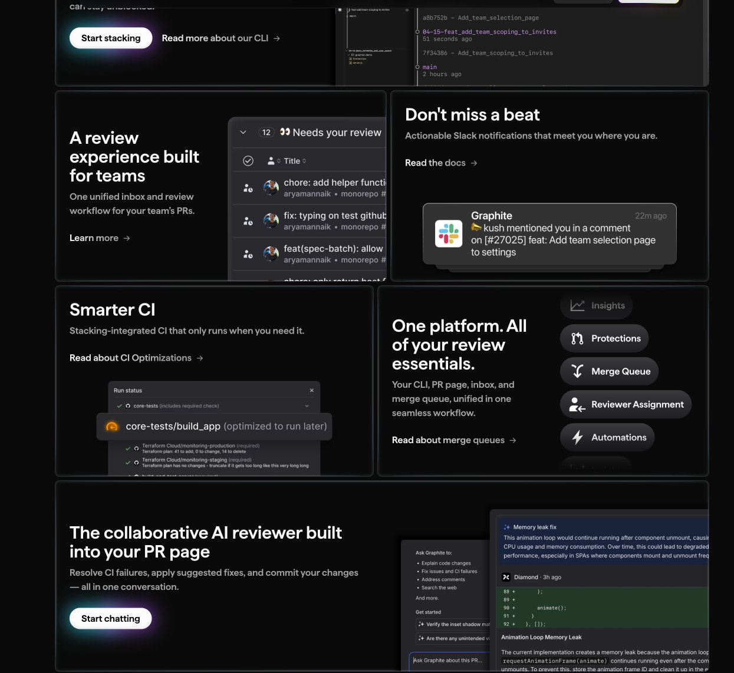
Task: Click sparkle icon beside Memory leak fix
Action: pos(507,527)
